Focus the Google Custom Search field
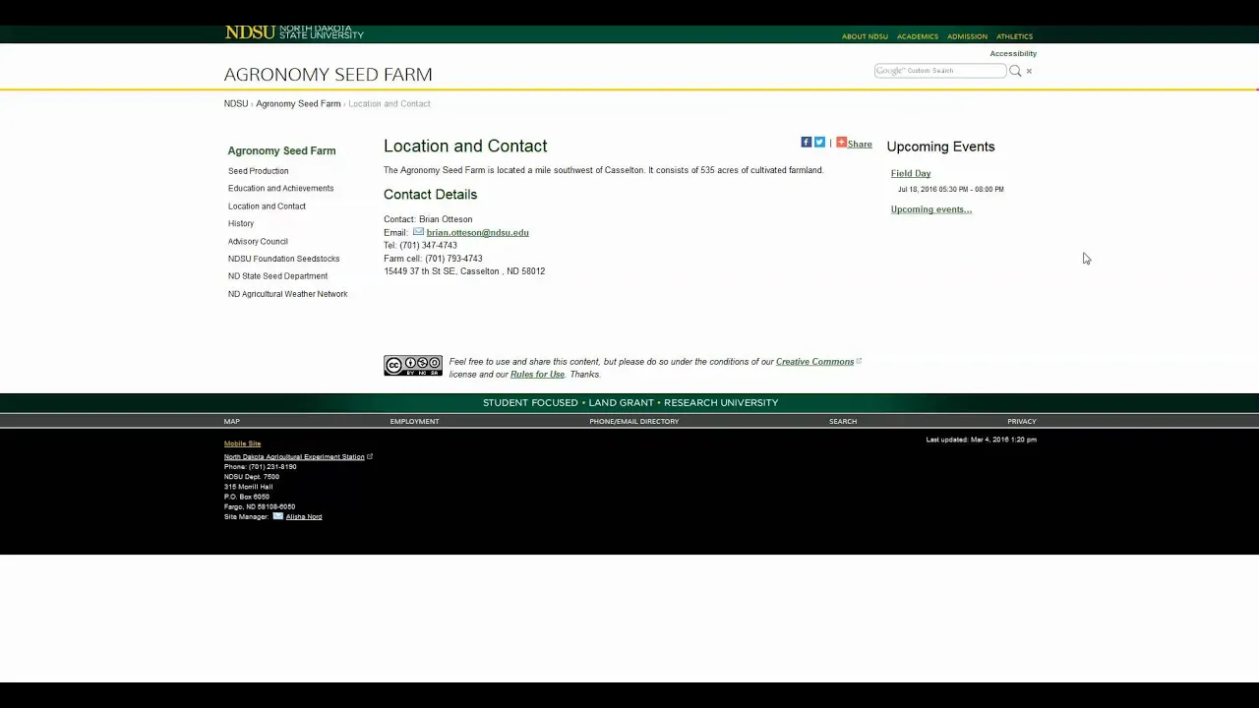This screenshot has height=708, width=1259. coord(940,71)
